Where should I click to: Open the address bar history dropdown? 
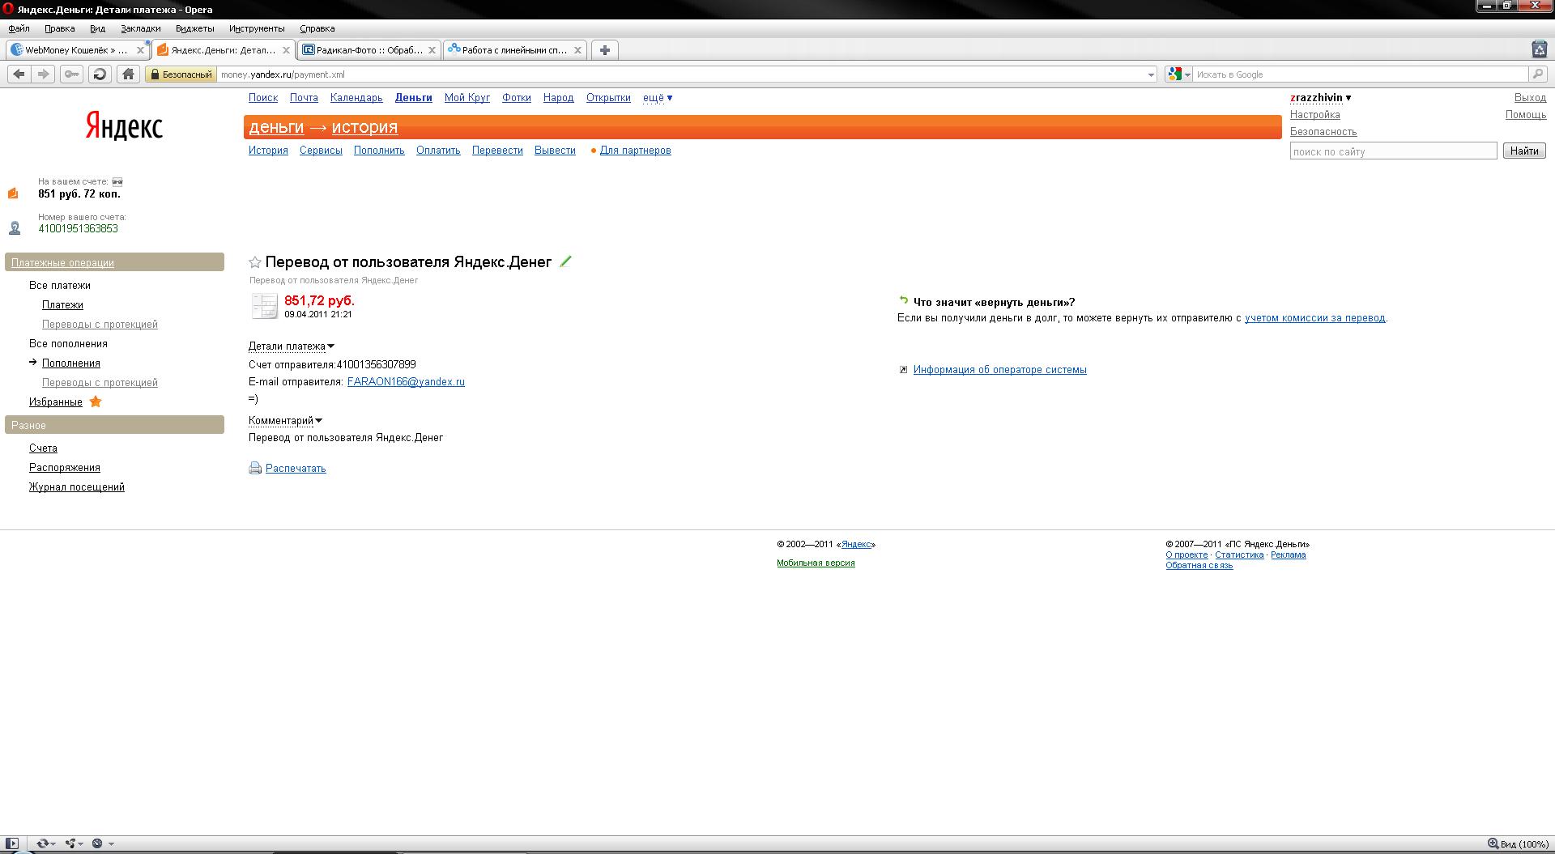coord(1151,74)
